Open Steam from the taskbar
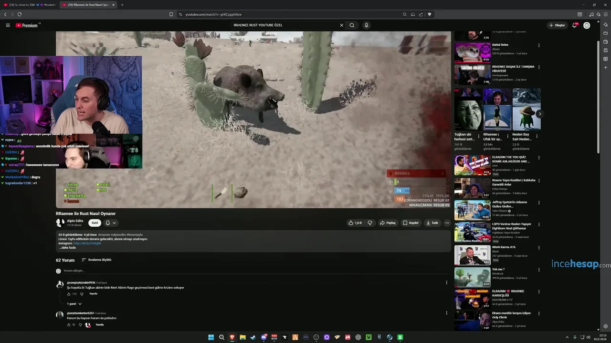 coord(253,337)
